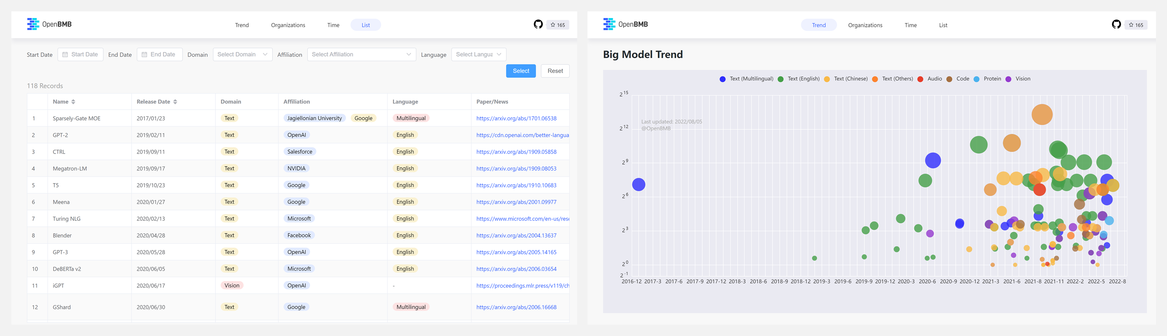The width and height of the screenshot is (1167, 336).
Task: Open the Select Affiliation dropdown
Action: [x=361, y=54]
